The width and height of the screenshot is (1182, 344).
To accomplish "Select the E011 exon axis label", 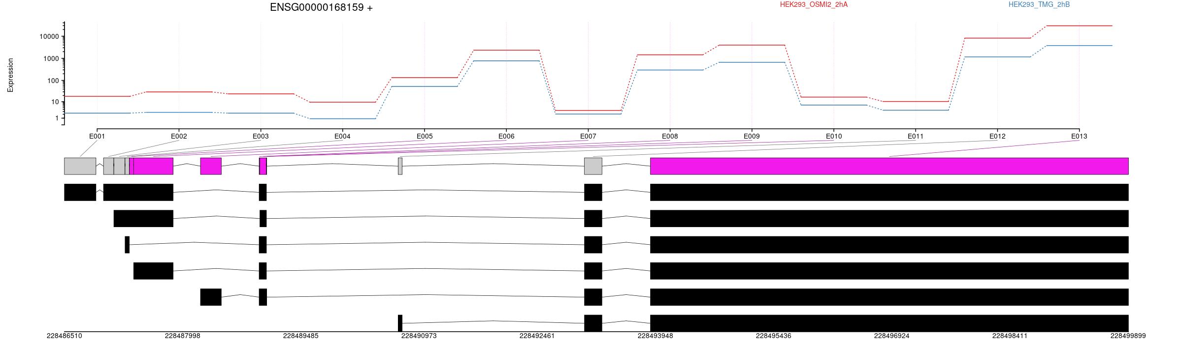I will (x=916, y=136).
